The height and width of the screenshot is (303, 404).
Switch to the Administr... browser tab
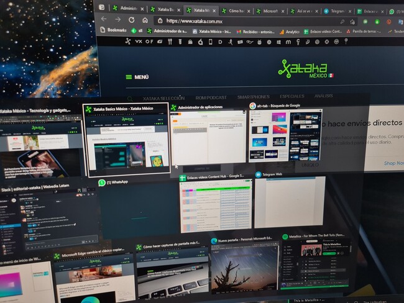pos(128,9)
